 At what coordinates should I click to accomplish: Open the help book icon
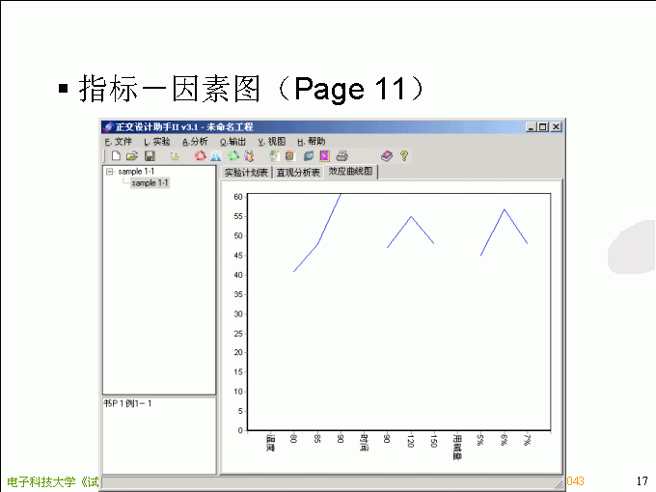point(386,155)
